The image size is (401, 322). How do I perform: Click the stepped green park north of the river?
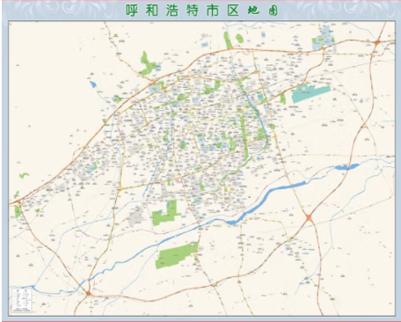click(165, 213)
